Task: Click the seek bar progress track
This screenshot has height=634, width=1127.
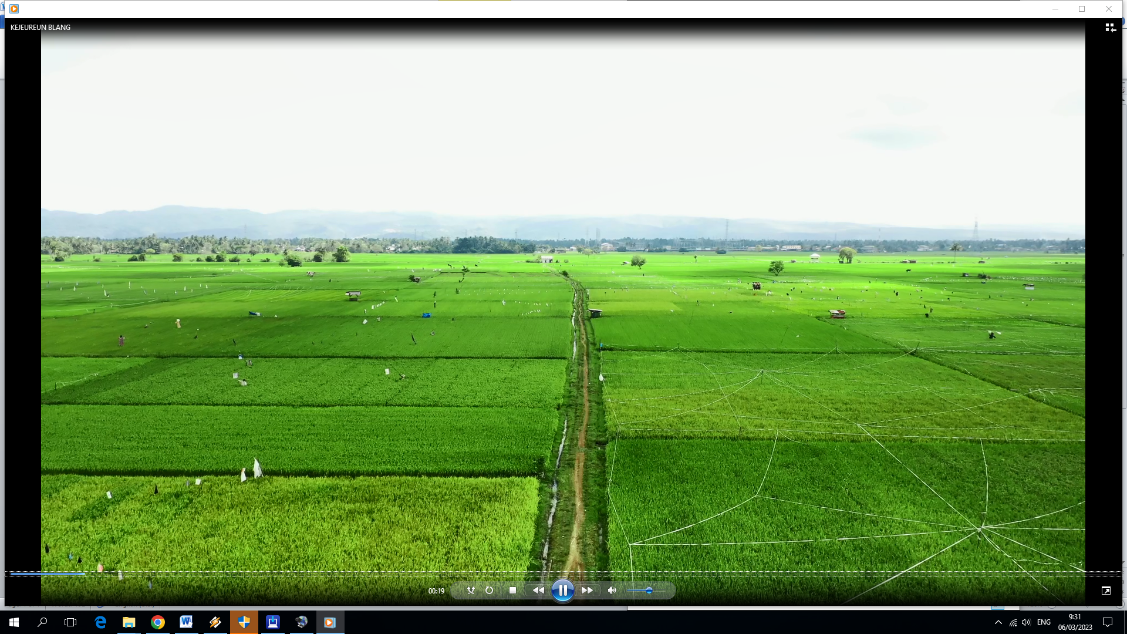Action: point(563,574)
